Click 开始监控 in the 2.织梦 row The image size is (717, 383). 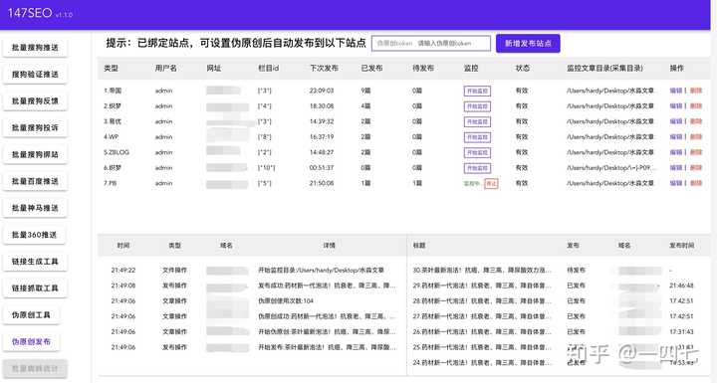[477, 106]
